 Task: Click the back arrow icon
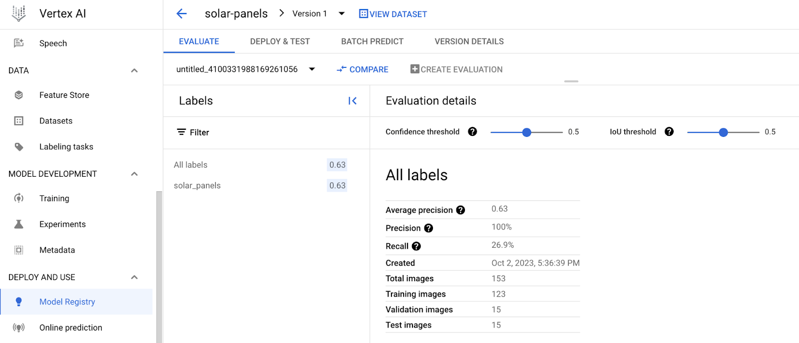pos(182,14)
